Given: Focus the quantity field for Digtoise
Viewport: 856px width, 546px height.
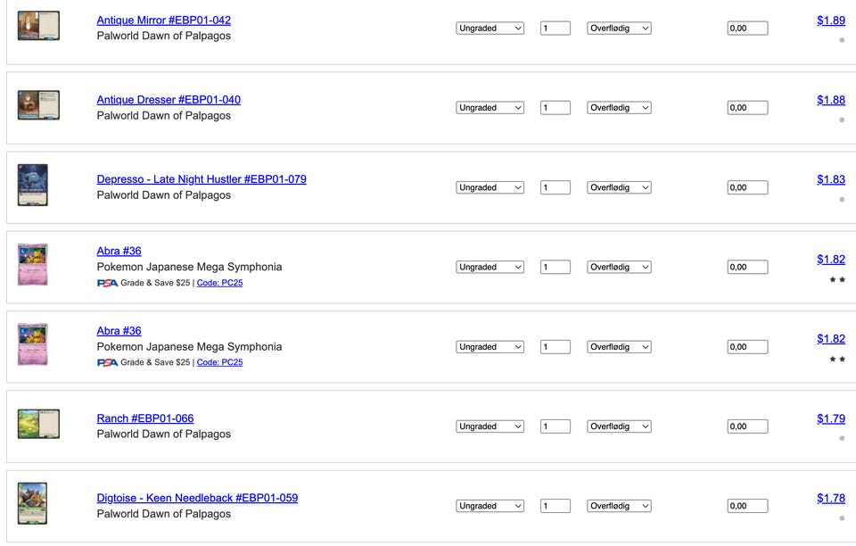Looking at the screenshot, I should (x=556, y=506).
